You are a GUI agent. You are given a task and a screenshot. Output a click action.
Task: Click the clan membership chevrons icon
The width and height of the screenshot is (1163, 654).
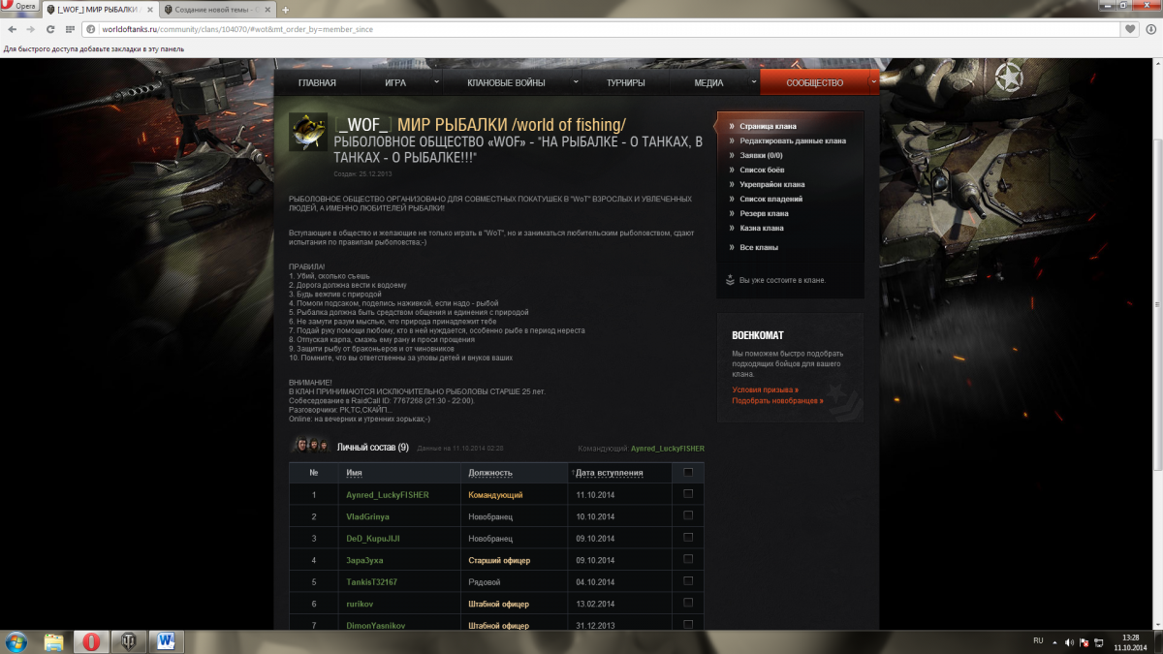coord(730,280)
